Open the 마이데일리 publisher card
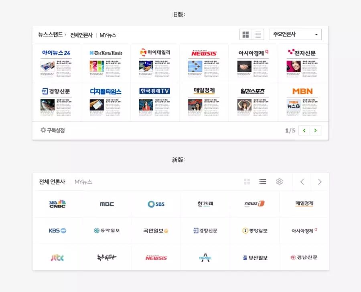This screenshot has width=361, height=292. pyautogui.click(x=155, y=63)
